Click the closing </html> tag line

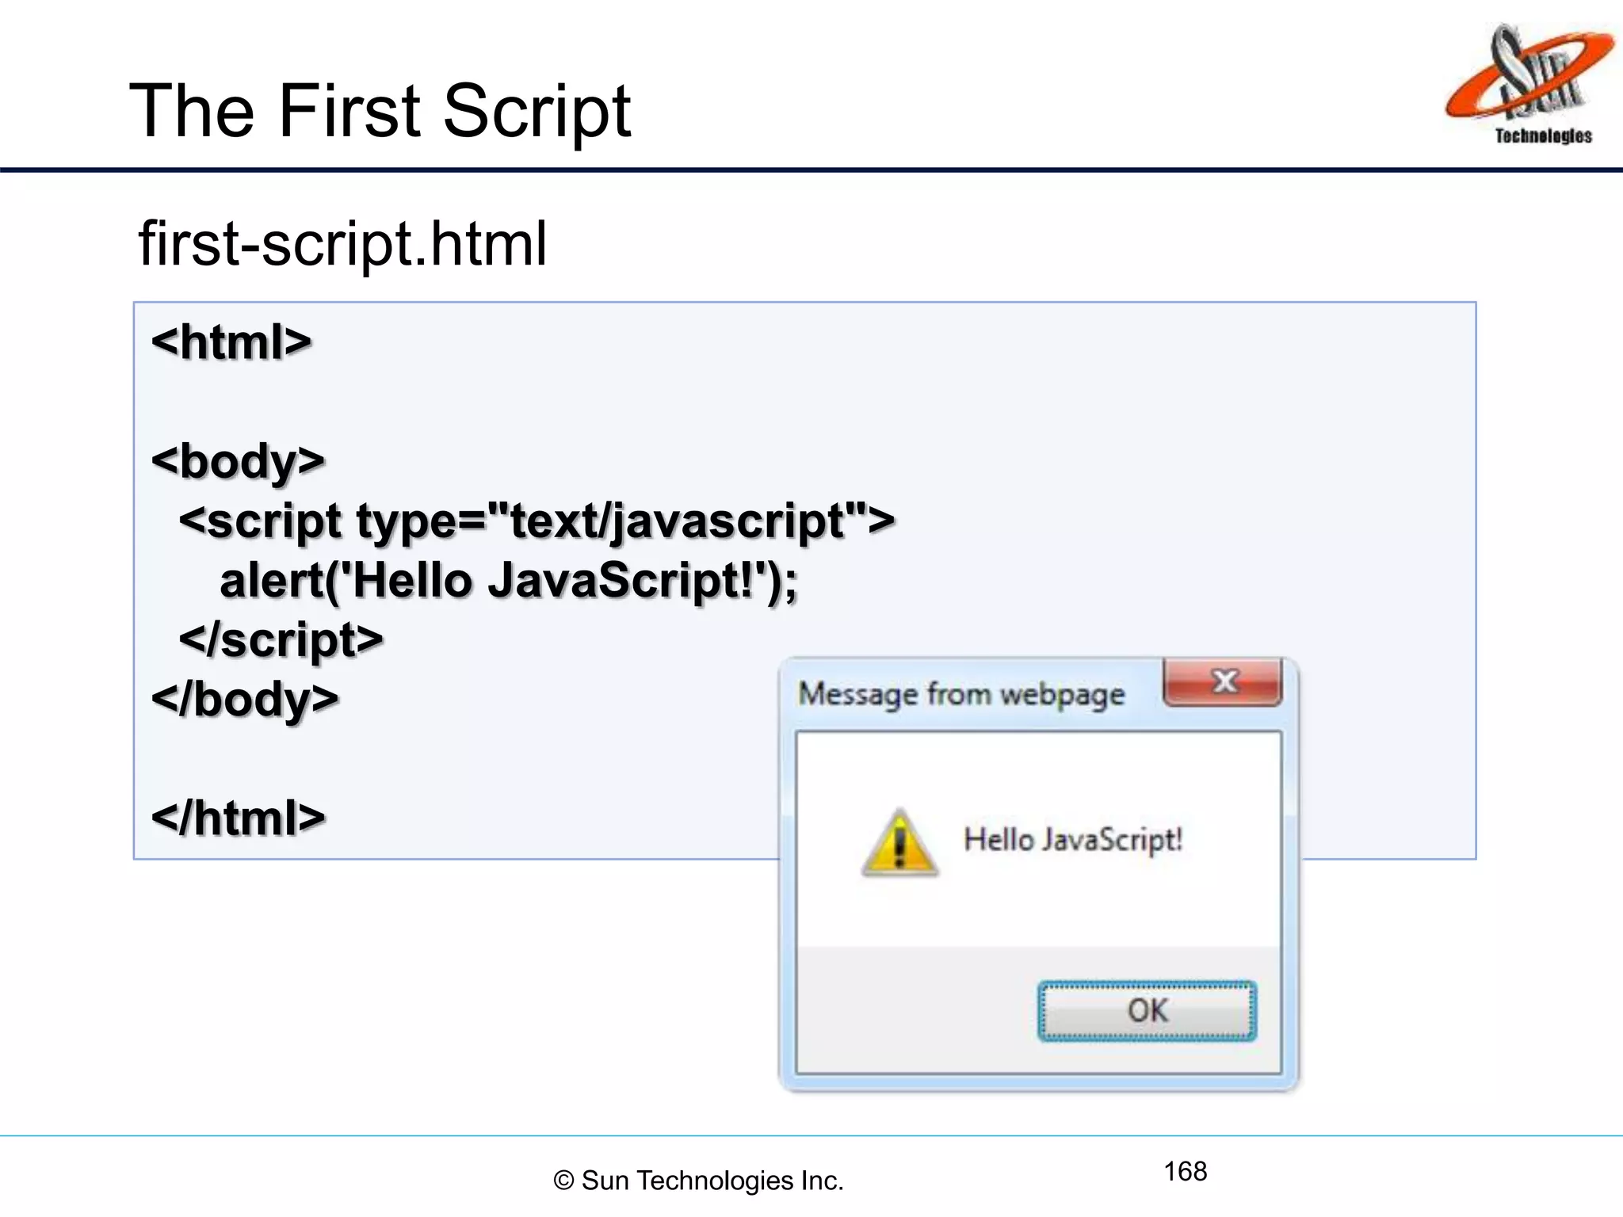pos(238,818)
